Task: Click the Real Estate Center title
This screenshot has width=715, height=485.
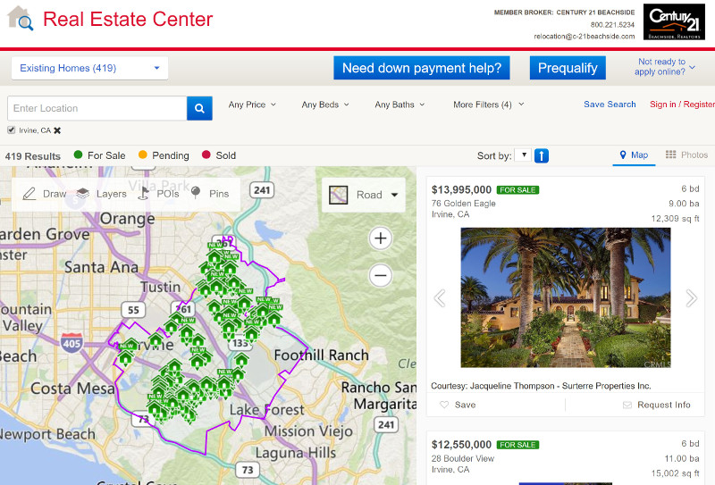Action: click(x=128, y=19)
